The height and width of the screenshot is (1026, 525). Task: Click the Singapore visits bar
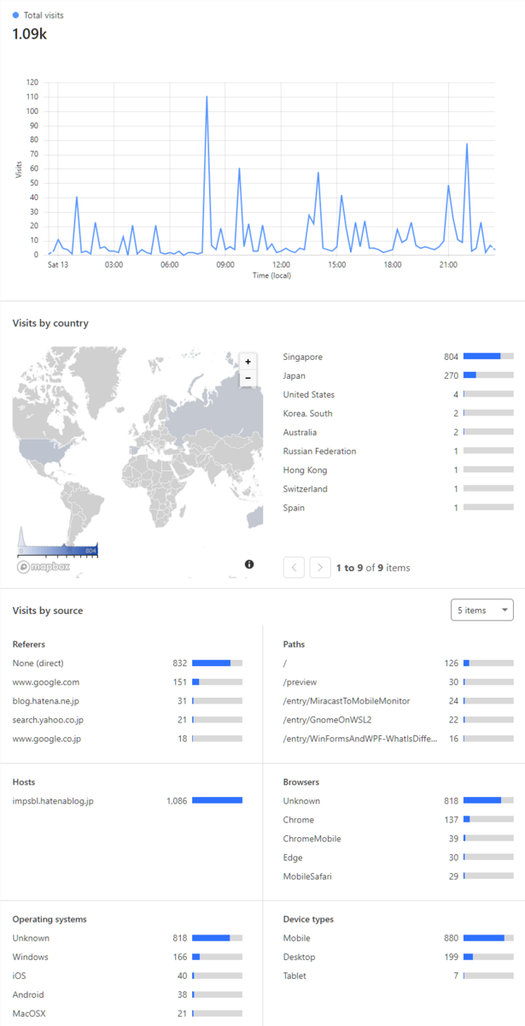(488, 357)
